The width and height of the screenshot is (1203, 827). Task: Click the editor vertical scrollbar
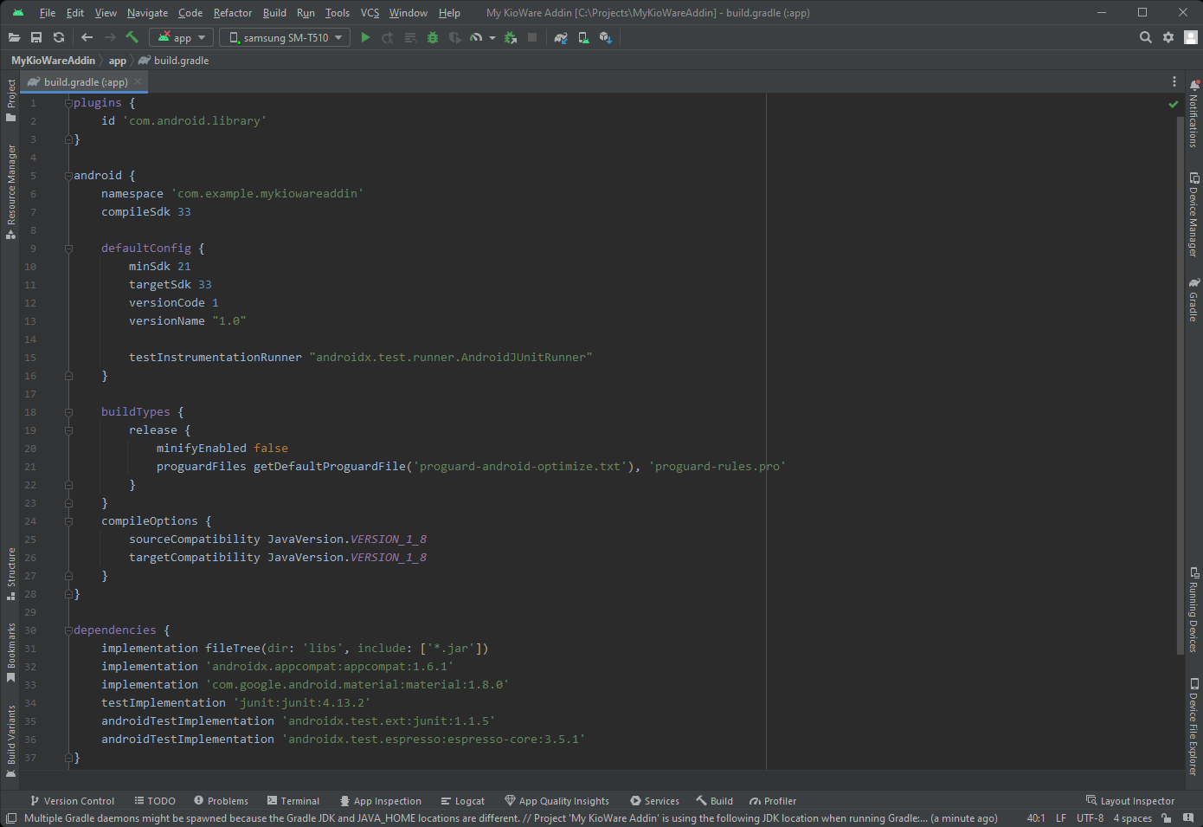(1180, 385)
